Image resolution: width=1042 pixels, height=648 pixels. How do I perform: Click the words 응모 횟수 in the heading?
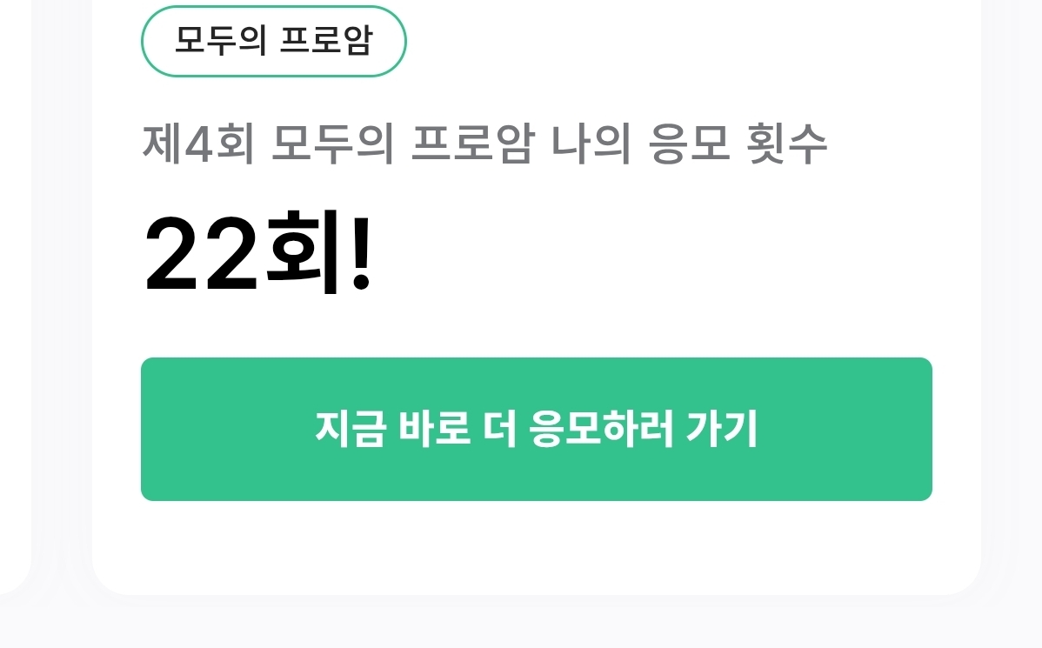[738, 144]
